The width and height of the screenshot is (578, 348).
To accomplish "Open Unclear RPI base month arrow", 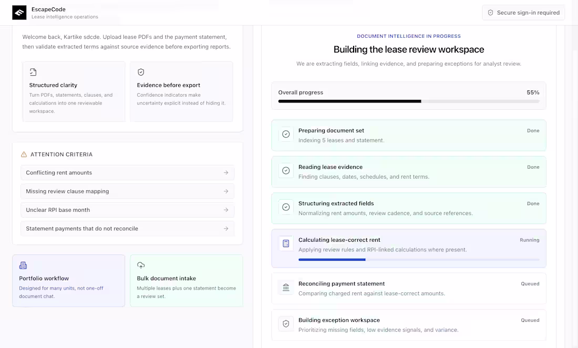I will click(226, 210).
